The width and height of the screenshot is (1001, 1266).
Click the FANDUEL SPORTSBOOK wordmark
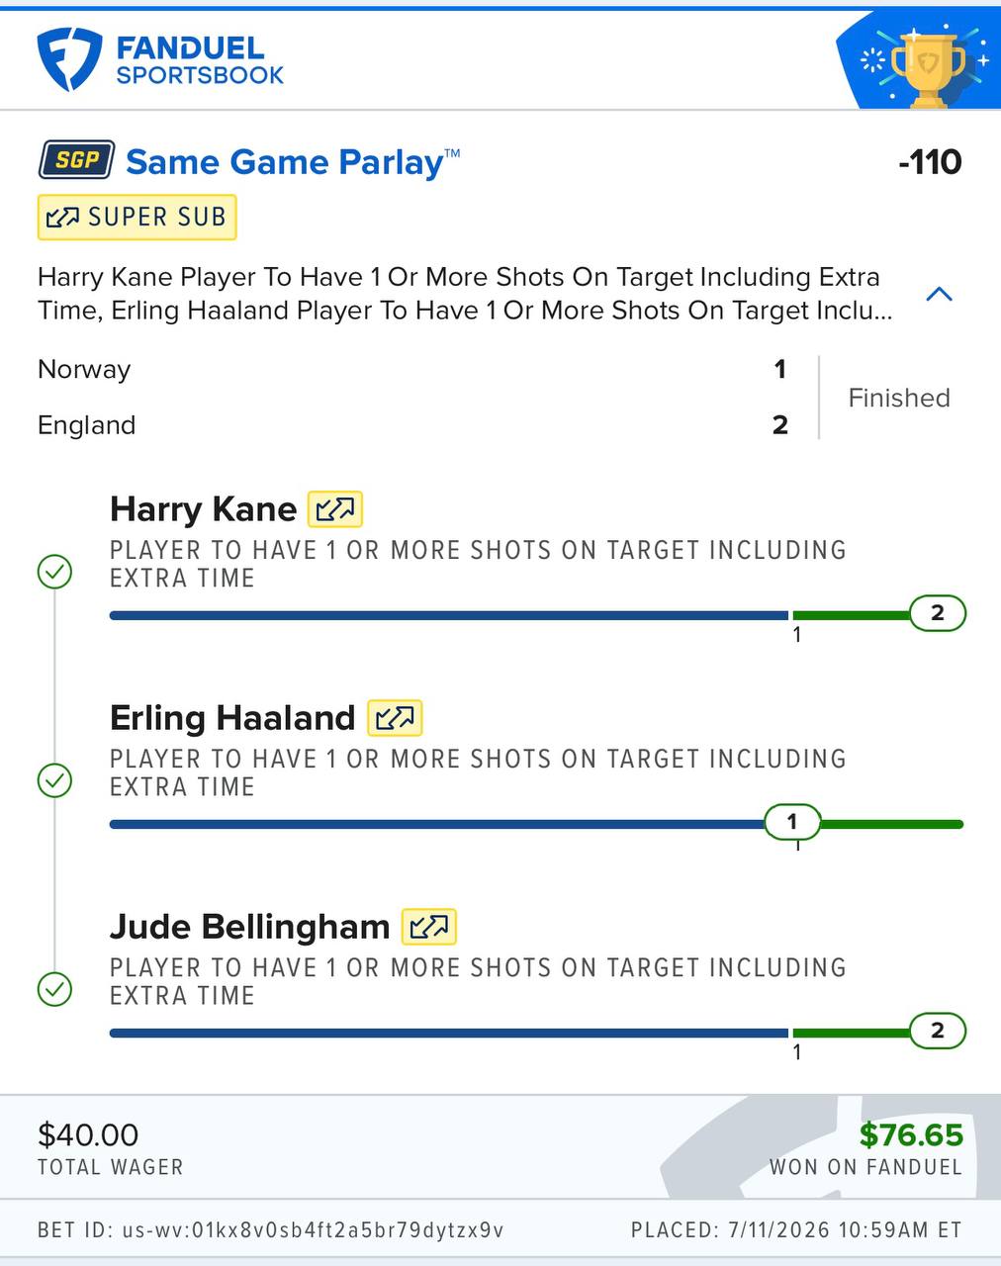(200, 60)
